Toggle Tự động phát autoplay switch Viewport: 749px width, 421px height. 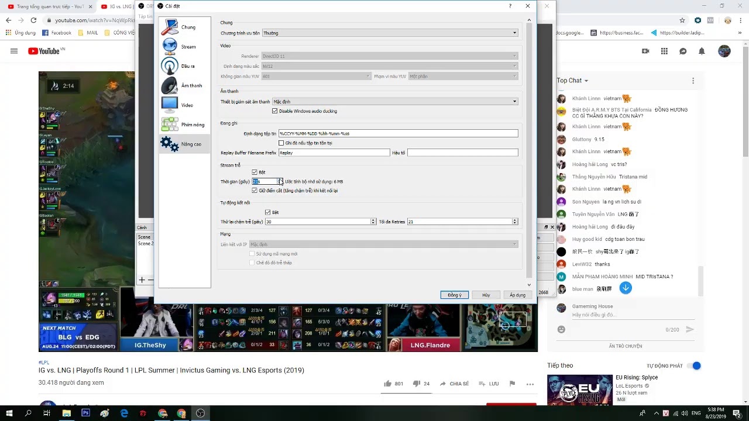point(693,365)
